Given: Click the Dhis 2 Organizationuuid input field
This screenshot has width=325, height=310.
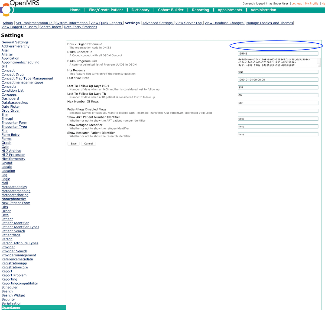Looking at the screenshot, I should [278, 46].
